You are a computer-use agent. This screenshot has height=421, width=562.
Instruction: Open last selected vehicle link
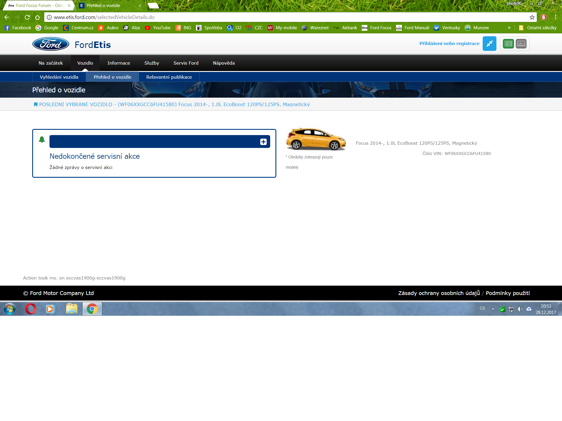click(174, 105)
